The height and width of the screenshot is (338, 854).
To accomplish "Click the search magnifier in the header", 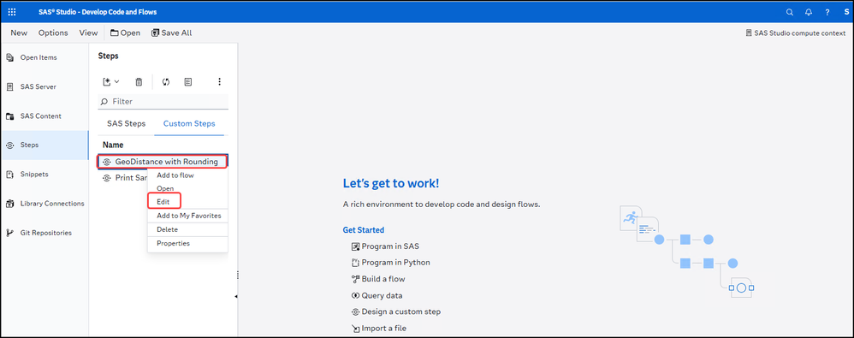I will pyautogui.click(x=790, y=12).
